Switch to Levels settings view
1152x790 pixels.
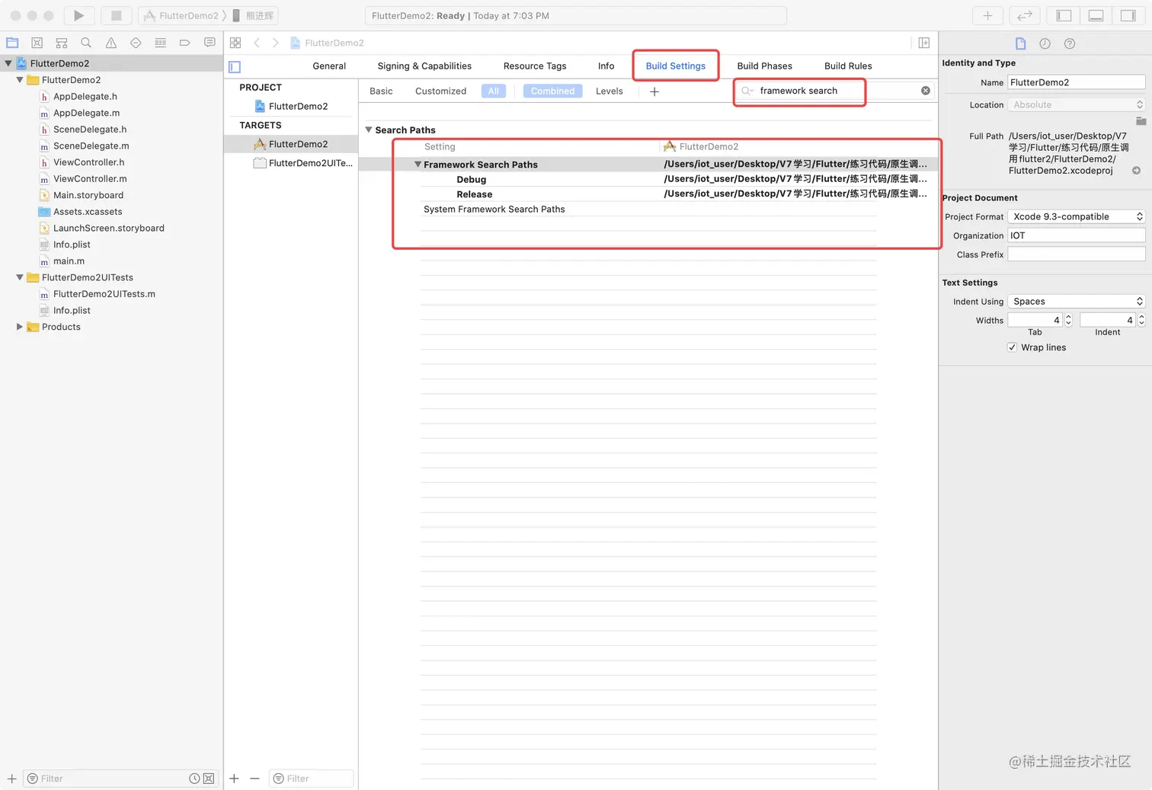[x=610, y=91]
